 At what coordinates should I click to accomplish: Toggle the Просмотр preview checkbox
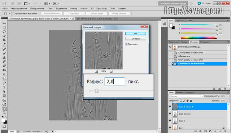[x=126, y=44]
